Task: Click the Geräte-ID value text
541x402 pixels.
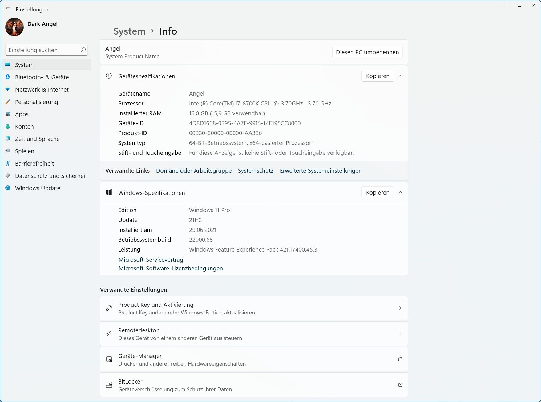Action: coord(245,123)
